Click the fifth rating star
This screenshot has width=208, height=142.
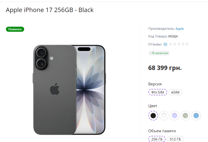tap(187, 44)
